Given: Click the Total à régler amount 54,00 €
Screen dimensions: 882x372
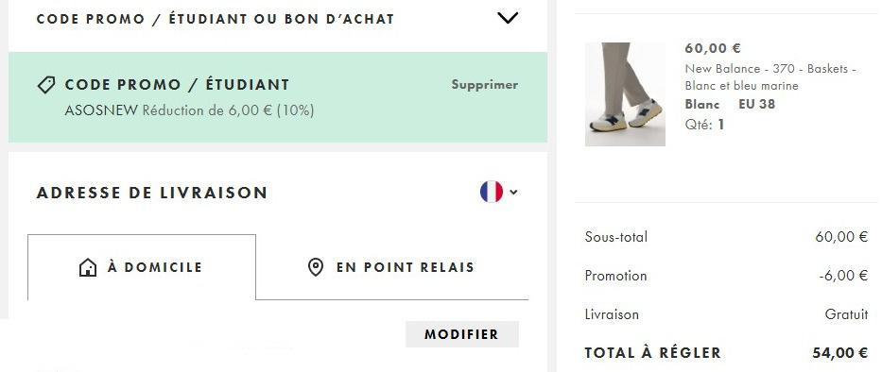Looking at the screenshot, I should (x=839, y=353).
